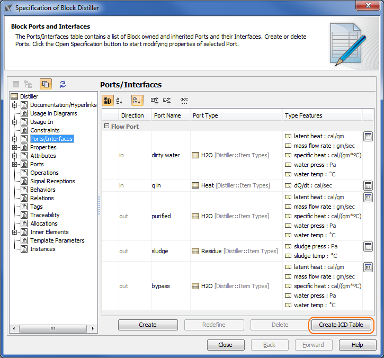Select Usage in Diagrams in the tree
Viewport: 384px width, 358px height.
pyautogui.click(x=53, y=113)
